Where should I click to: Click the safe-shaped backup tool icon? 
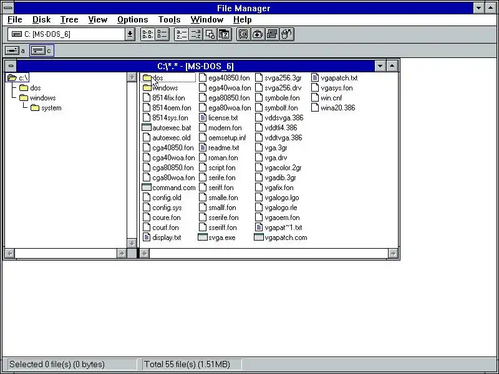click(243, 34)
